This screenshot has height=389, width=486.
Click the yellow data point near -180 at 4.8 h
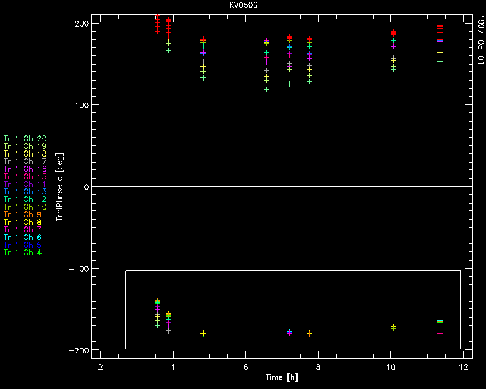click(203, 334)
